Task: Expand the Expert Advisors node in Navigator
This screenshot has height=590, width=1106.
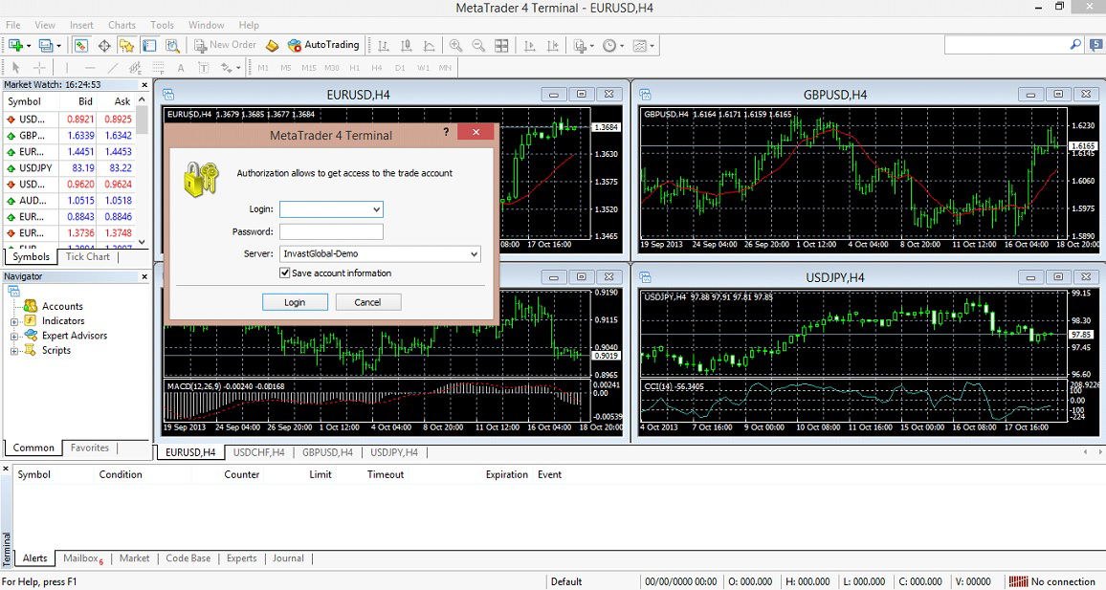Action: (13, 337)
